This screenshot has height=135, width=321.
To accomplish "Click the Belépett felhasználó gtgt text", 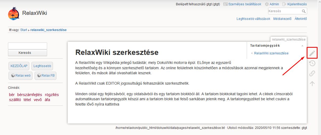I will pyautogui.click(x=198, y=4).
